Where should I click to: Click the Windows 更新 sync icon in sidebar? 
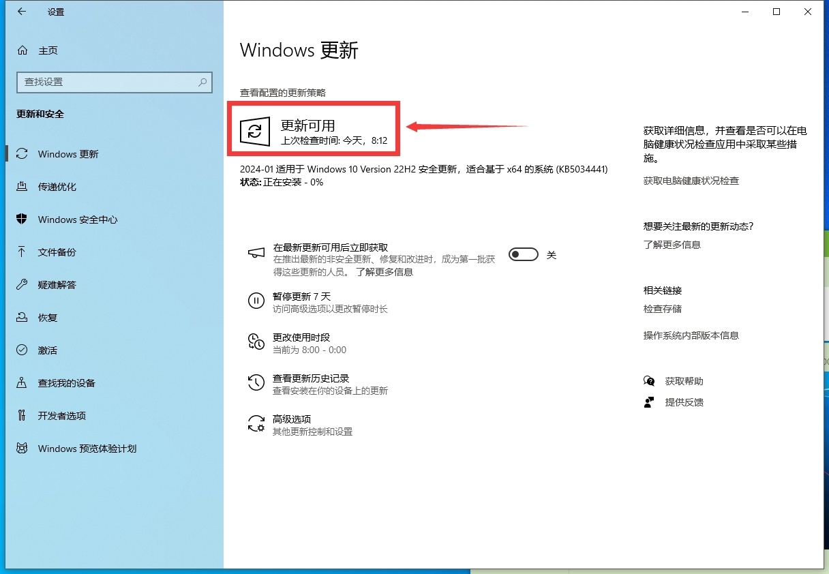point(22,154)
